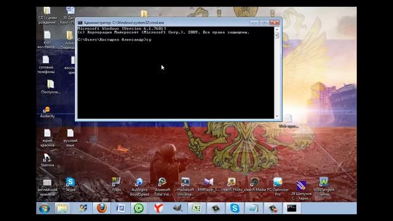Screen dimensions: 393x221
Task: Launch Aiseesoft Total Video desktop shortcut
Action: coord(162,187)
